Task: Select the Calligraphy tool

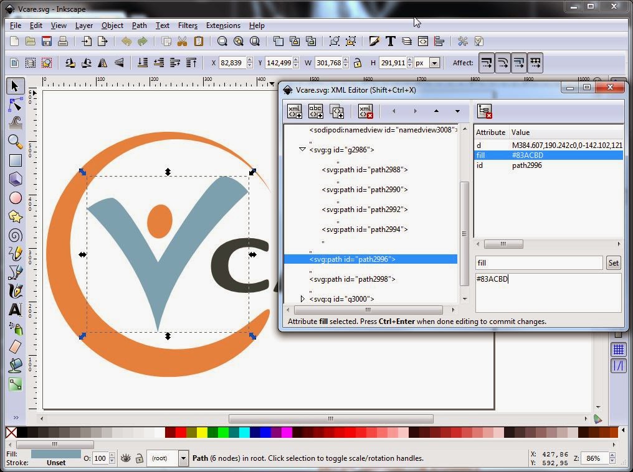Action: pos(14,290)
